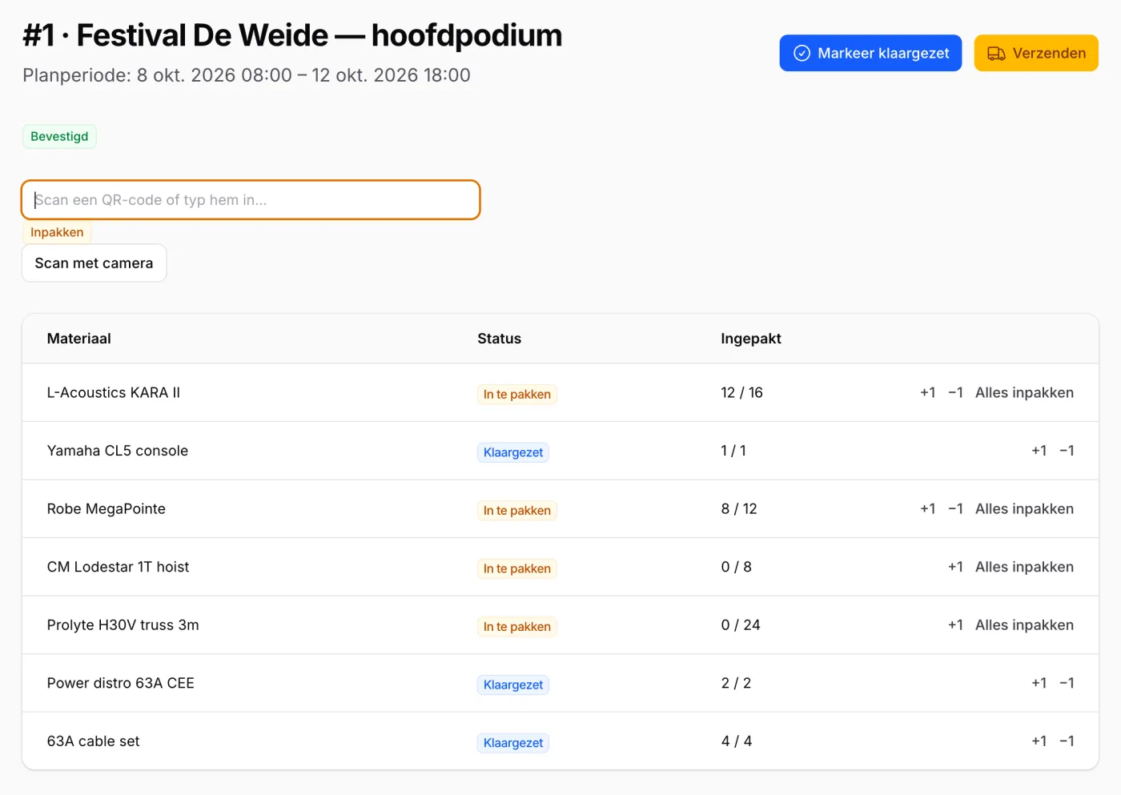Click the checkmark icon in Markeer klaargezet
Image resolution: width=1121 pixels, height=795 pixels.
click(802, 54)
